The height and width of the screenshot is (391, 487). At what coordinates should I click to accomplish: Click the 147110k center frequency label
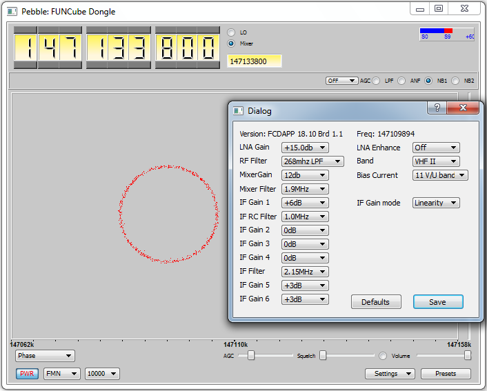(x=235, y=345)
